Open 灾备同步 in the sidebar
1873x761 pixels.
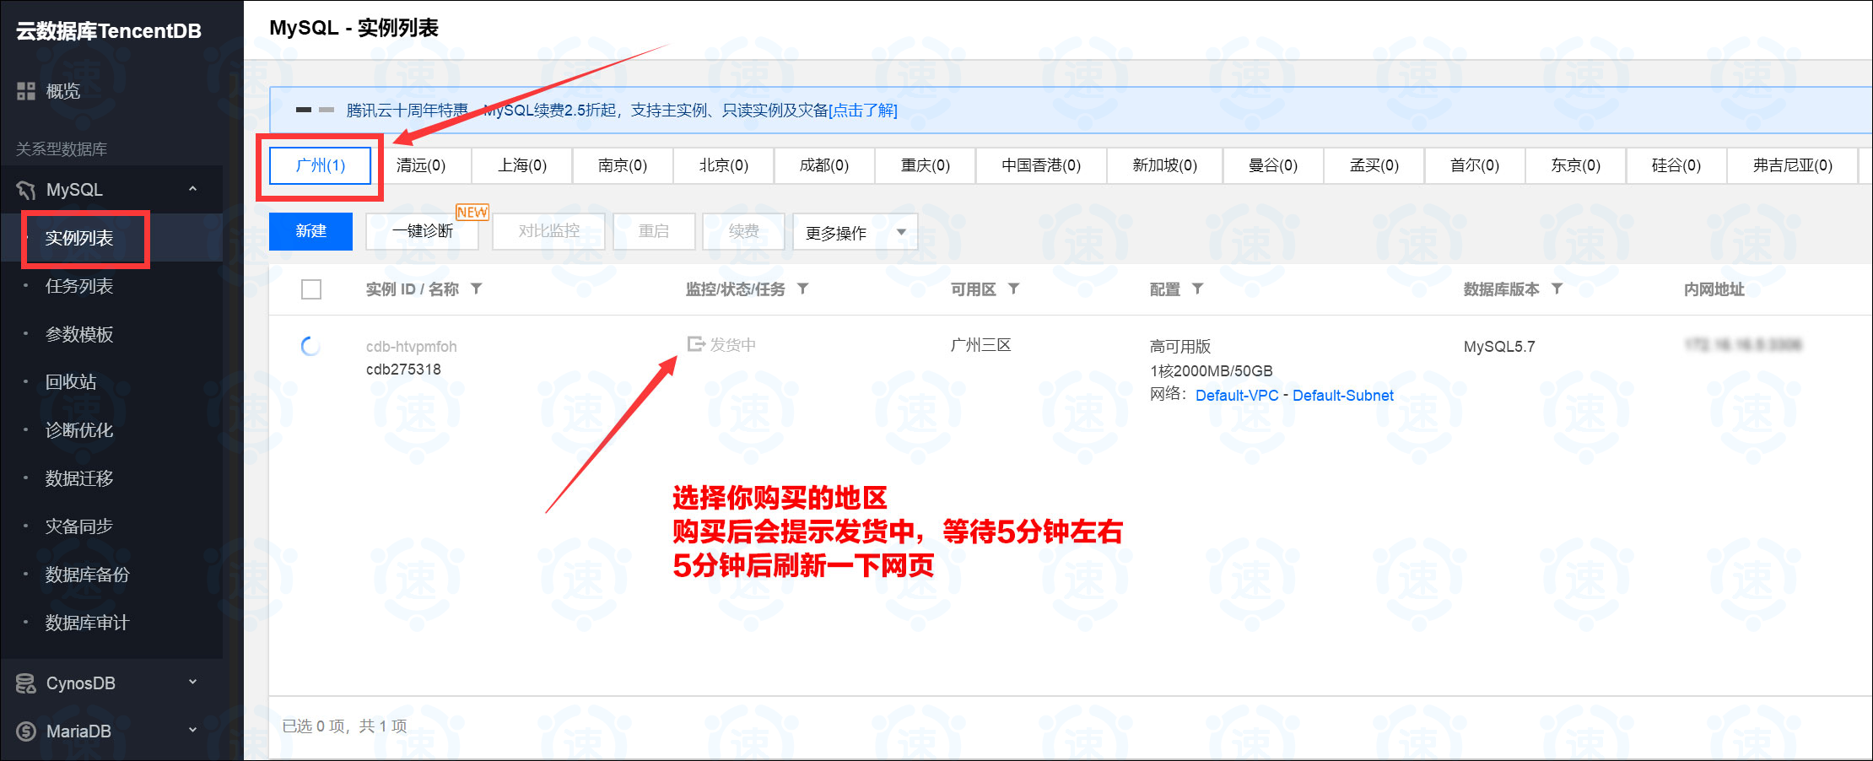(79, 526)
